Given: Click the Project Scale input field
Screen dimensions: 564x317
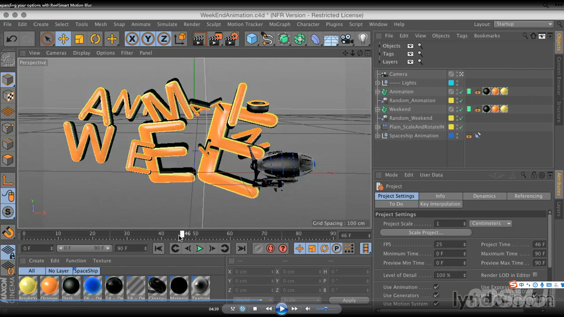Looking at the screenshot, I should pos(450,223).
